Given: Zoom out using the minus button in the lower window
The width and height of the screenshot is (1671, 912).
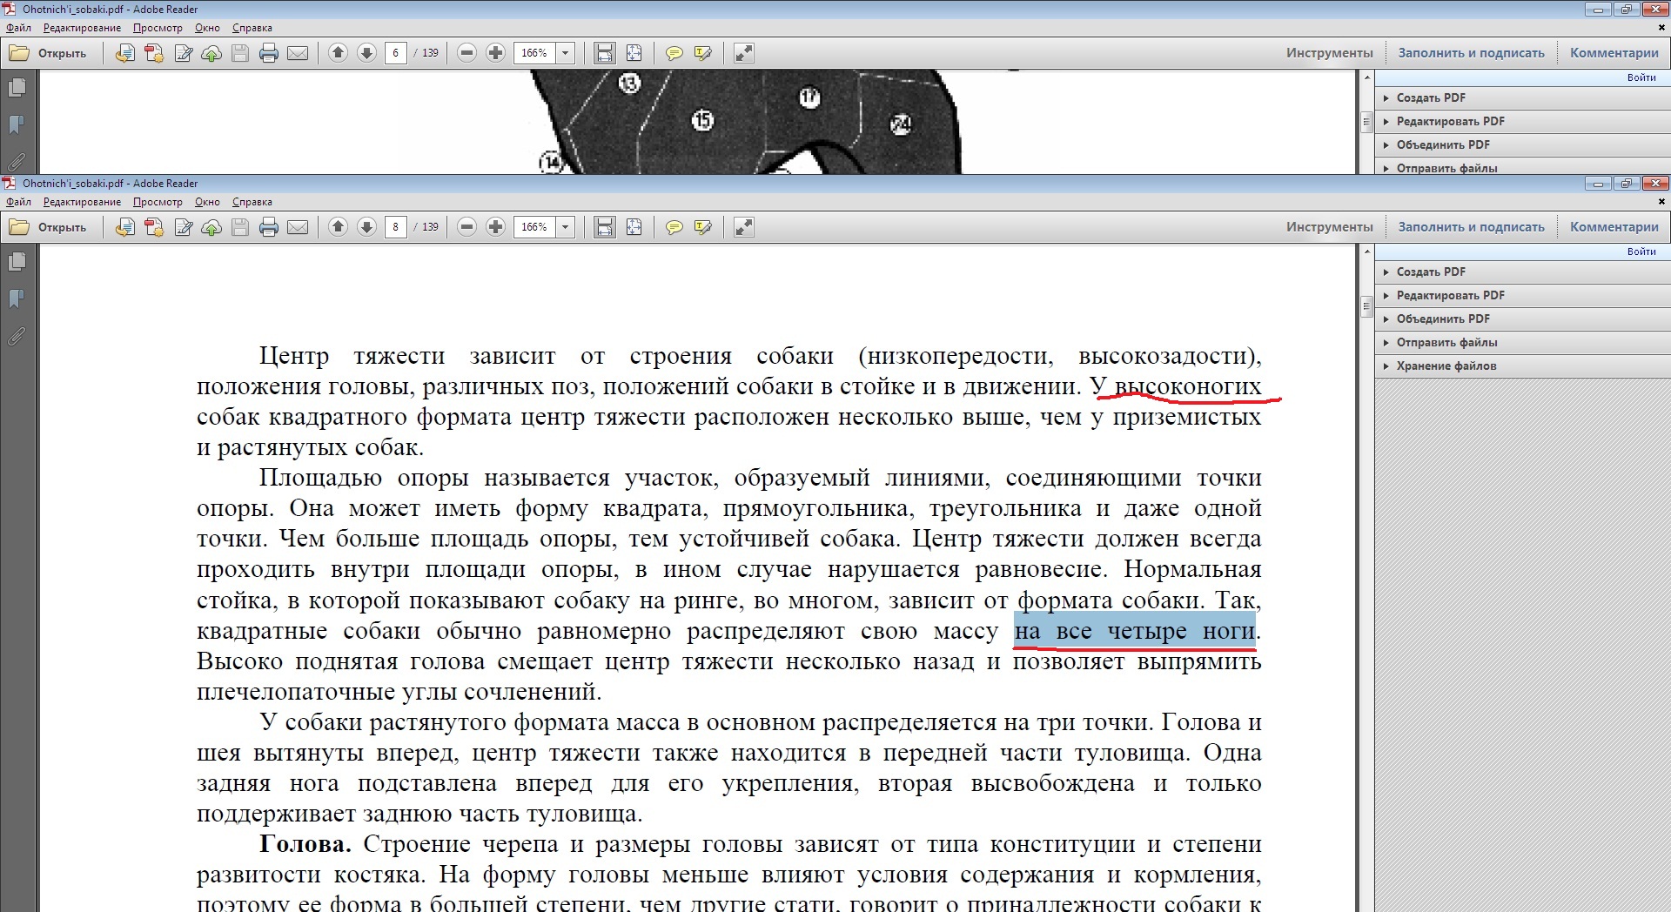Looking at the screenshot, I should click(x=466, y=227).
